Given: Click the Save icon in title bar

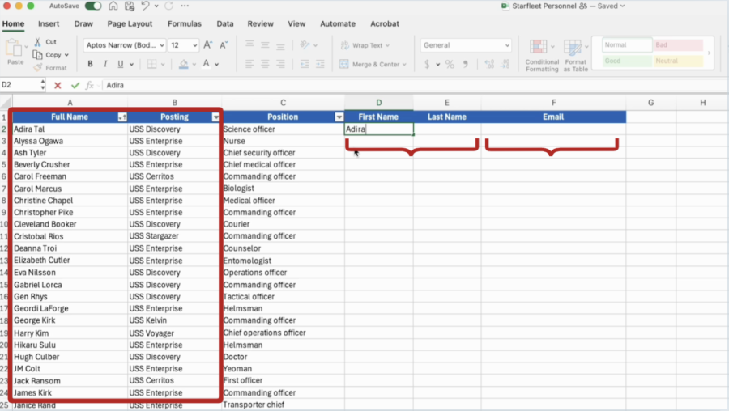Looking at the screenshot, I should 130,6.
